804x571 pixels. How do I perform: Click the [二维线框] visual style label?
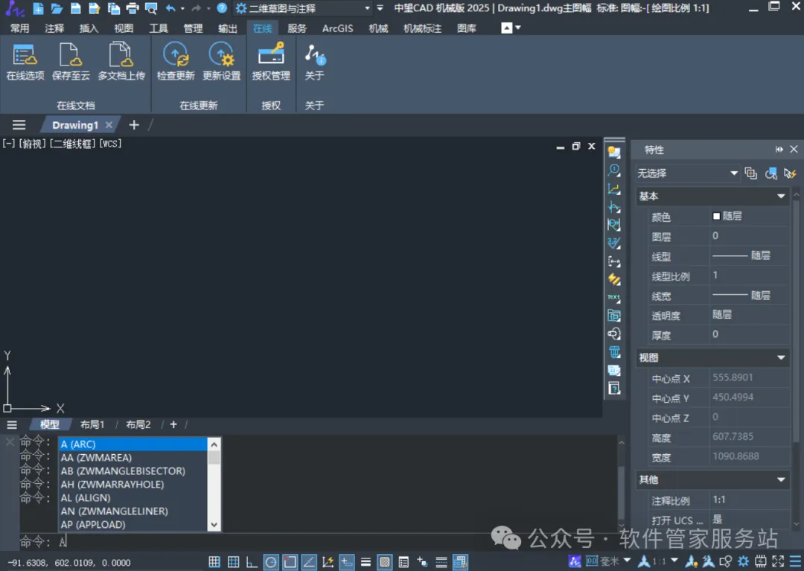point(72,144)
